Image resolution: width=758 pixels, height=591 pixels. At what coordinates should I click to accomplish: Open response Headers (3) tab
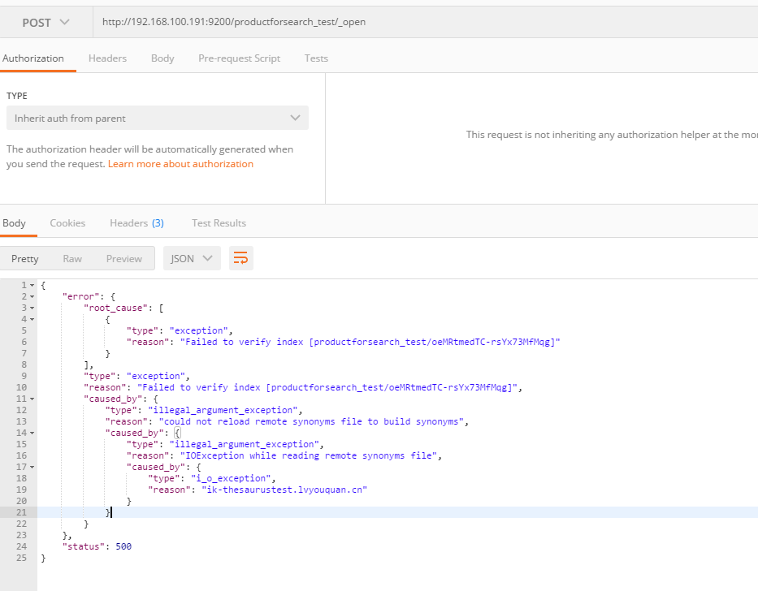click(x=136, y=223)
